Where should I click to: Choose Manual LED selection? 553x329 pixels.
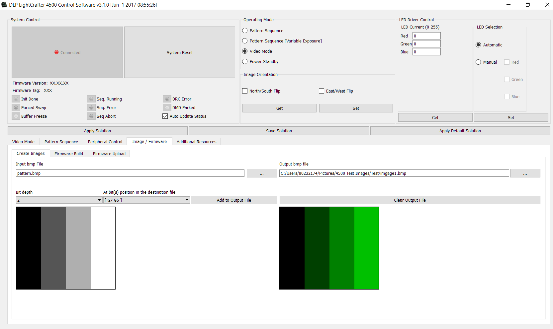pos(478,62)
